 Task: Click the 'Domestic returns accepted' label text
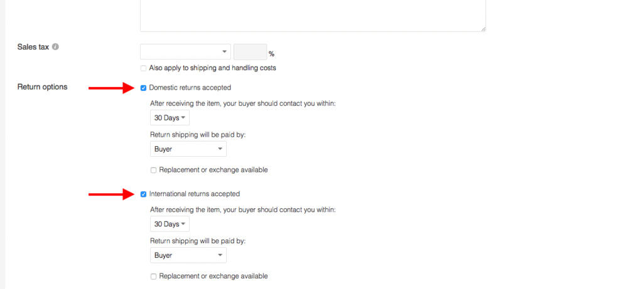[190, 88]
